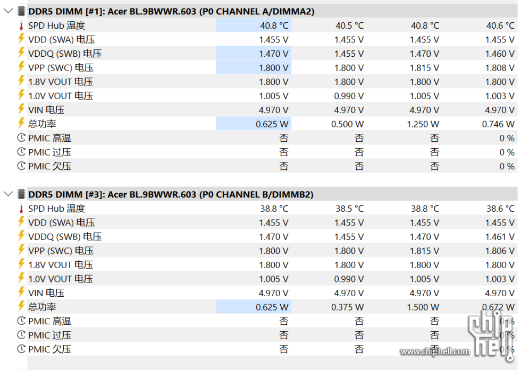Screen dimensions: 521x370
Task: Select PMIC 高温 label under DIMM [#1]
Action: pos(49,138)
